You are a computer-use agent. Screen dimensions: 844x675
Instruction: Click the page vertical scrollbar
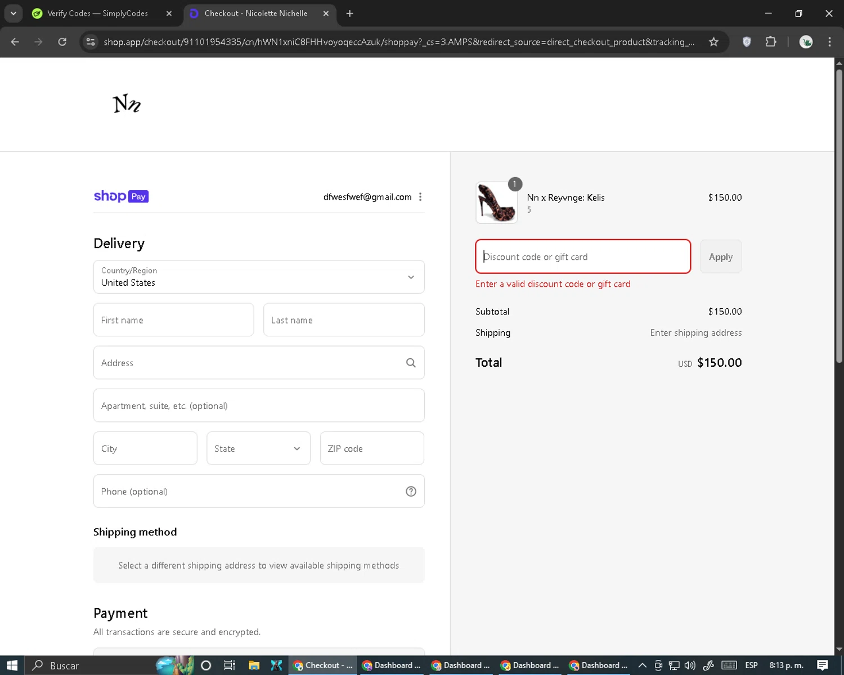839,217
